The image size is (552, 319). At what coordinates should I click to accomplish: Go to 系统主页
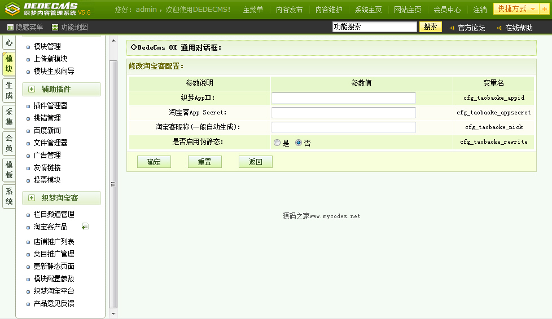(368, 10)
